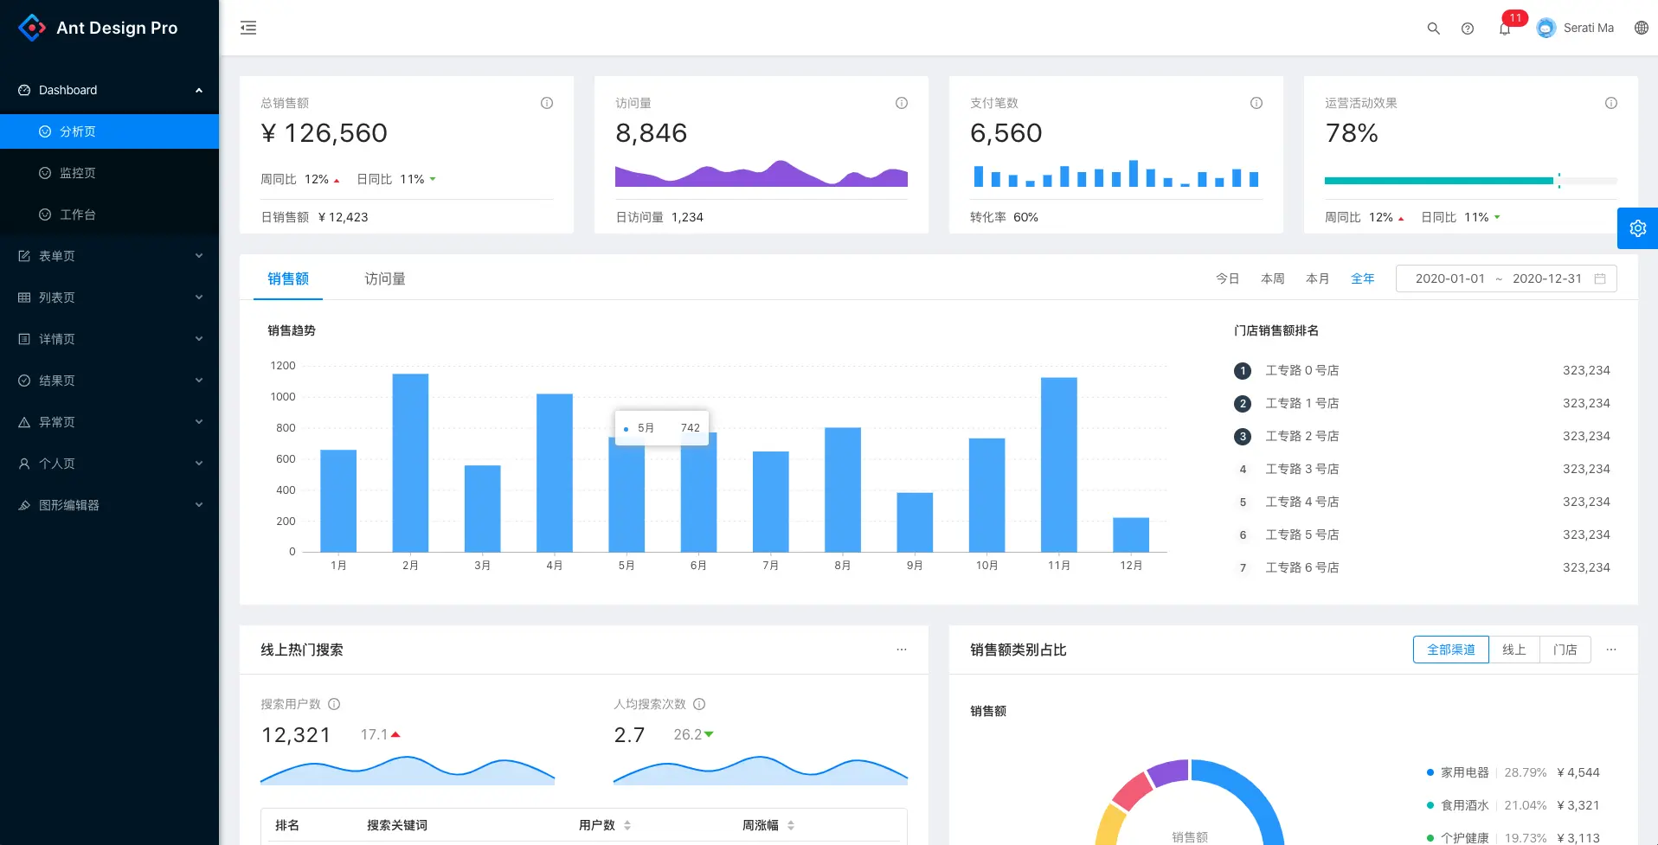Collapse the sidebar with the menu fold icon
The height and width of the screenshot is (845, 1658).
(248, 28)
